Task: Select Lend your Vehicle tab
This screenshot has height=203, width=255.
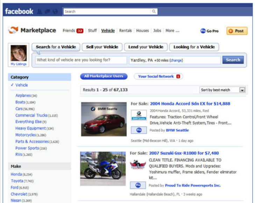Action: (146, 47)
